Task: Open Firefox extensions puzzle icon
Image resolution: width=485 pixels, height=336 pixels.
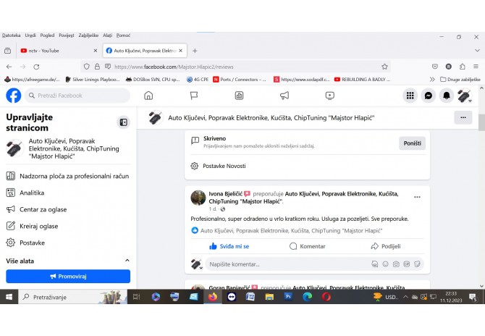Action: (462, 67)
